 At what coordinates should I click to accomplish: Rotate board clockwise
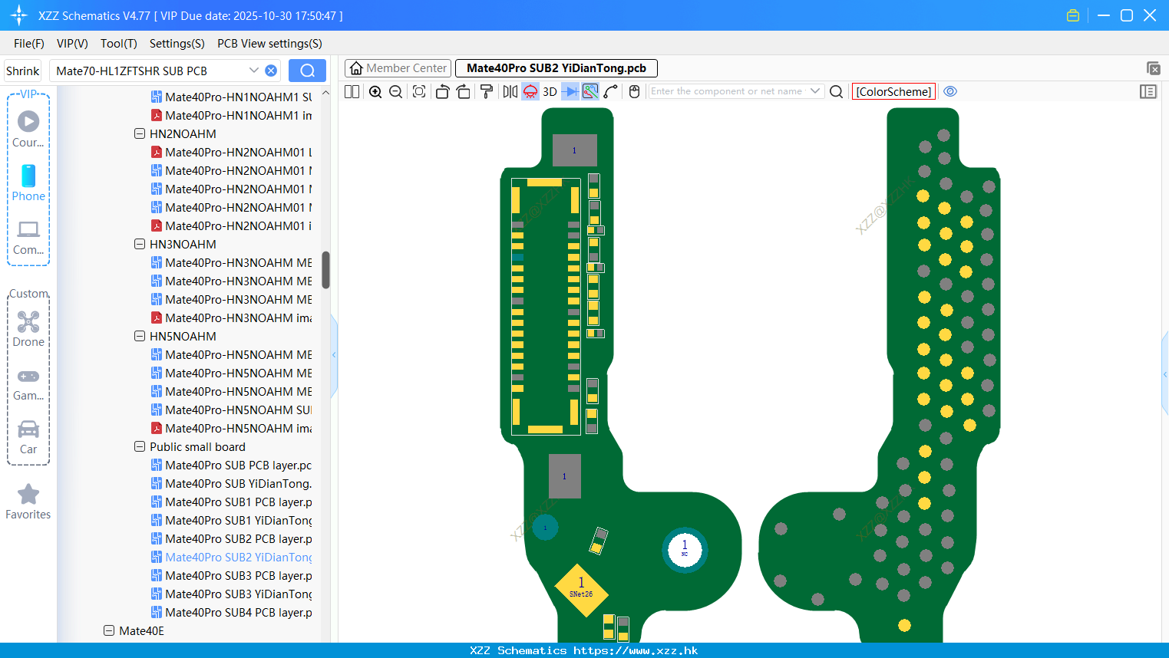point(463,92)
